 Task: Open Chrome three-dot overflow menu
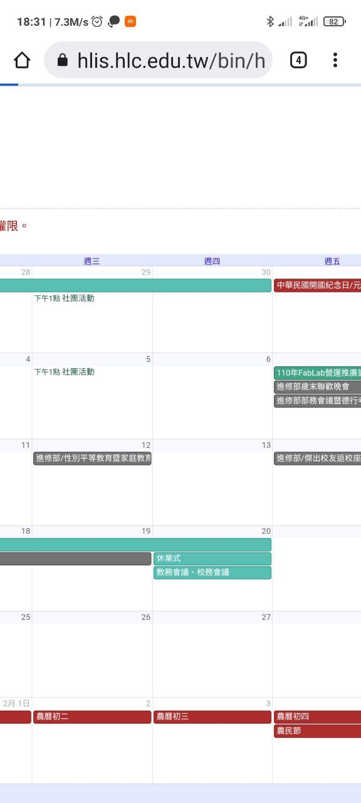coord(335,60)
